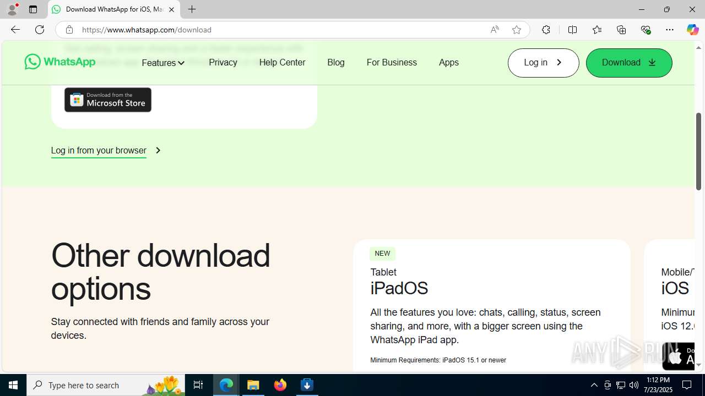Refresh the current page
This screenshot has height=396, width=705.
40,30
